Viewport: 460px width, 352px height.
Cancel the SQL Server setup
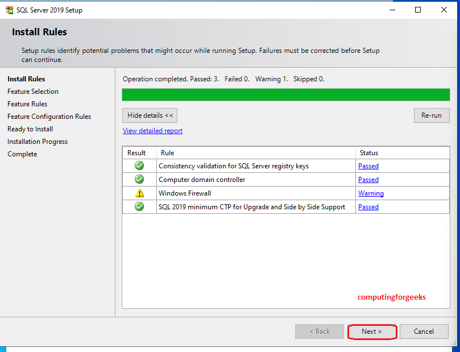coord(424,331)
